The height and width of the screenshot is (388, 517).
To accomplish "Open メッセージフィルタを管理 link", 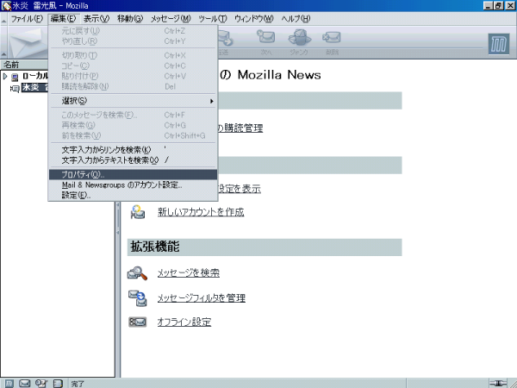I will [x=201, y=298].
